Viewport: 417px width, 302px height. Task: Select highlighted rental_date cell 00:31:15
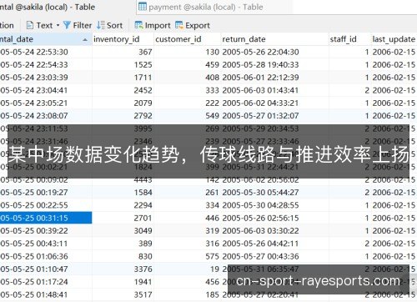(x=46, y=218)
